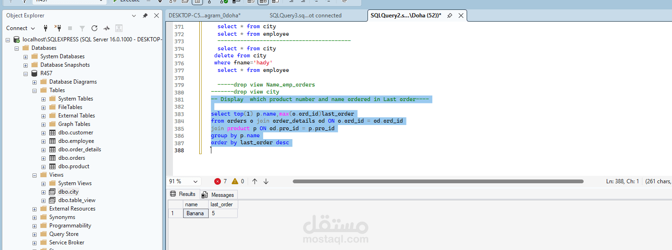This screenshot has height=250, width=672.
Task: Select the SQLQuery2.s...\Doha (52)* tab
Action: [x=406, y=16]
